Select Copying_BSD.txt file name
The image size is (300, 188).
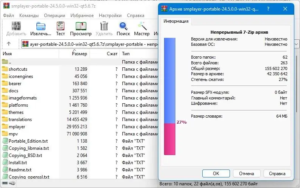pyautogui.click(x=25, y=155)
